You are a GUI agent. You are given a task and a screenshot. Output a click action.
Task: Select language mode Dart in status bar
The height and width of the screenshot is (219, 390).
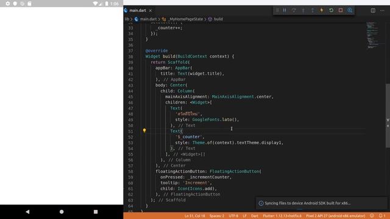(255, 216)
